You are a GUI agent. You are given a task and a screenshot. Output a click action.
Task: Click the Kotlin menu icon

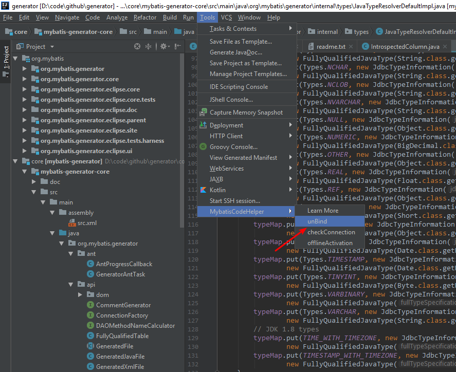pyautogui.click(x=204, y=190)
